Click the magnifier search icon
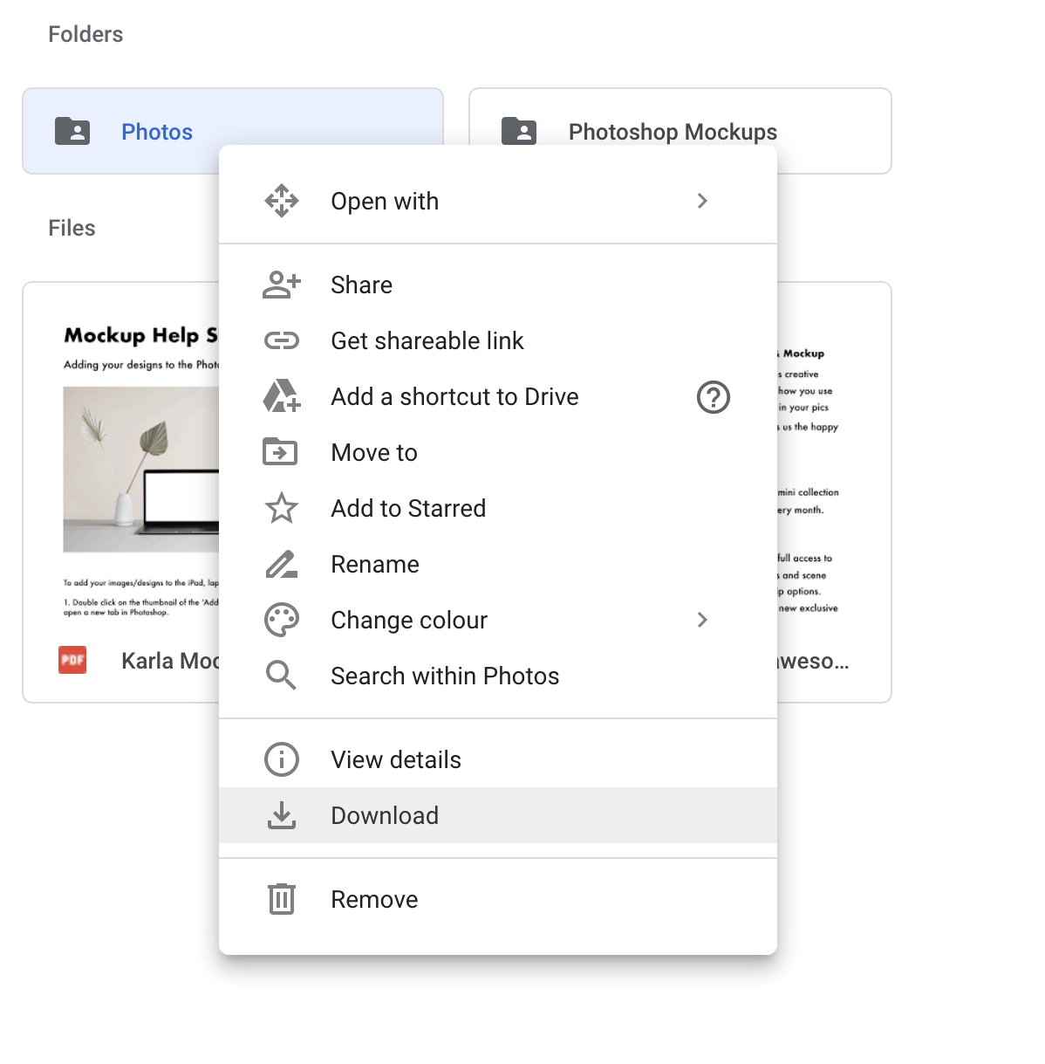This screenshot has width=1045, height=1064. (x=281, y=676)
